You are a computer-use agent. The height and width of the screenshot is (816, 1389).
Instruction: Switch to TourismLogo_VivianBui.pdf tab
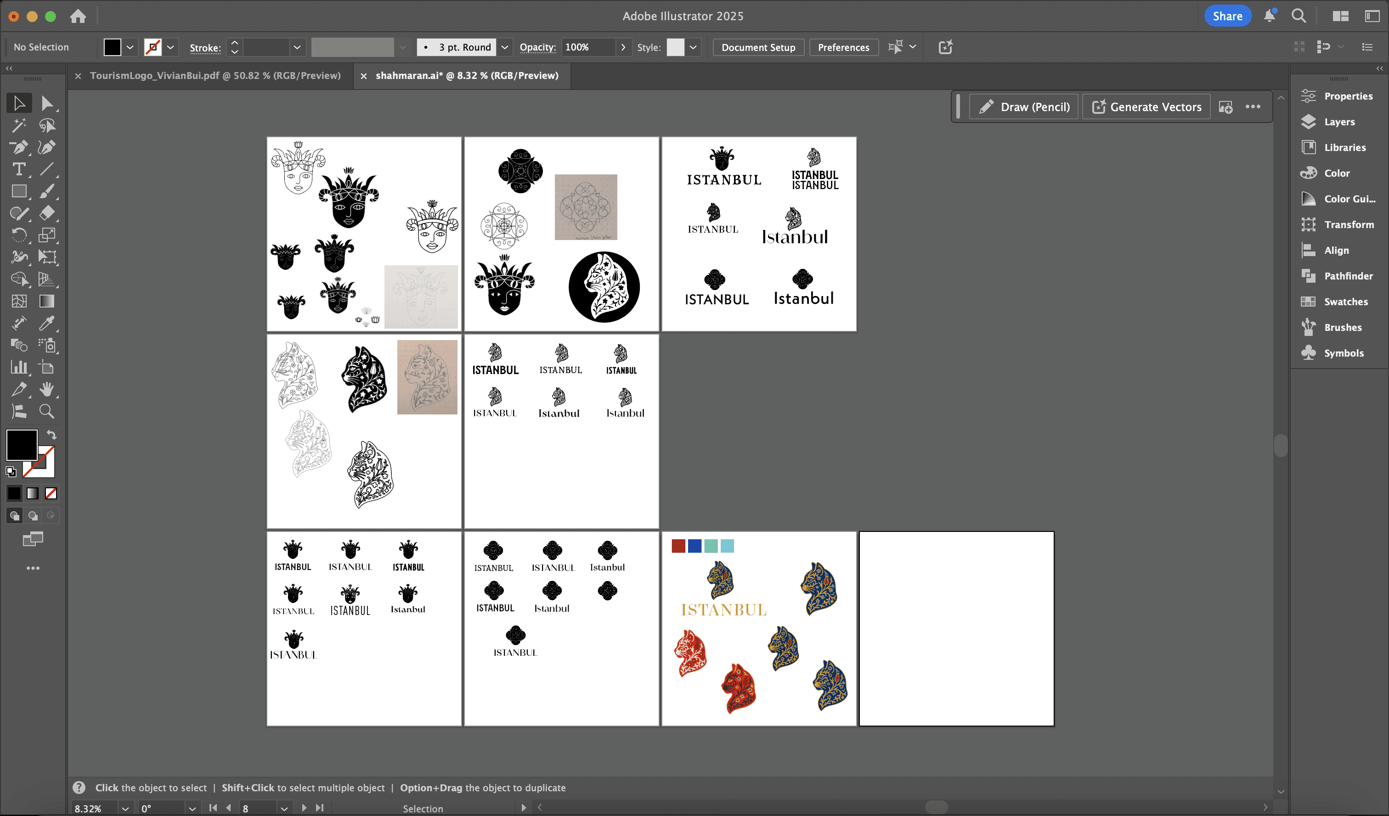[215, 75]
